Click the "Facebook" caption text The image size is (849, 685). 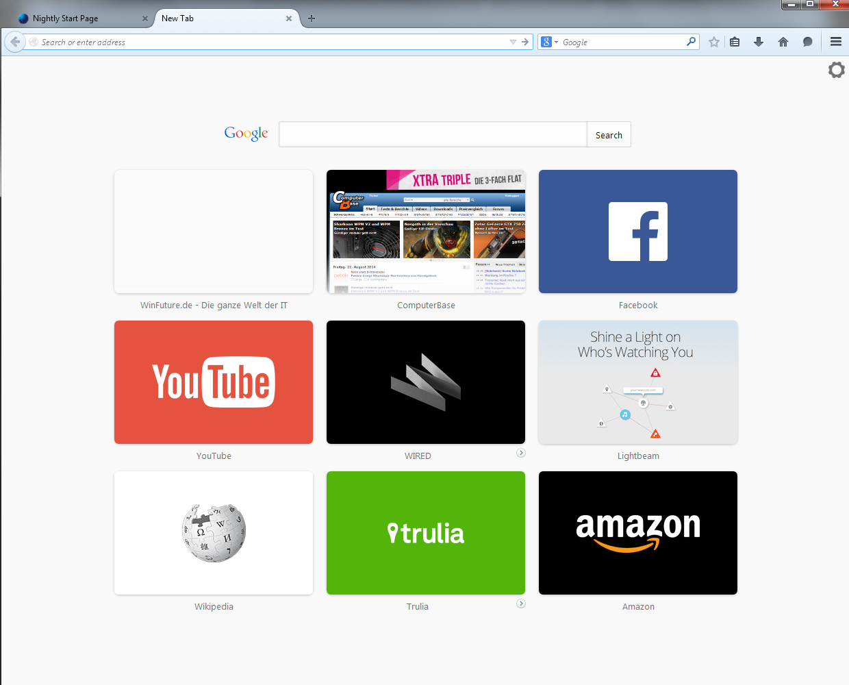(638, 306)
